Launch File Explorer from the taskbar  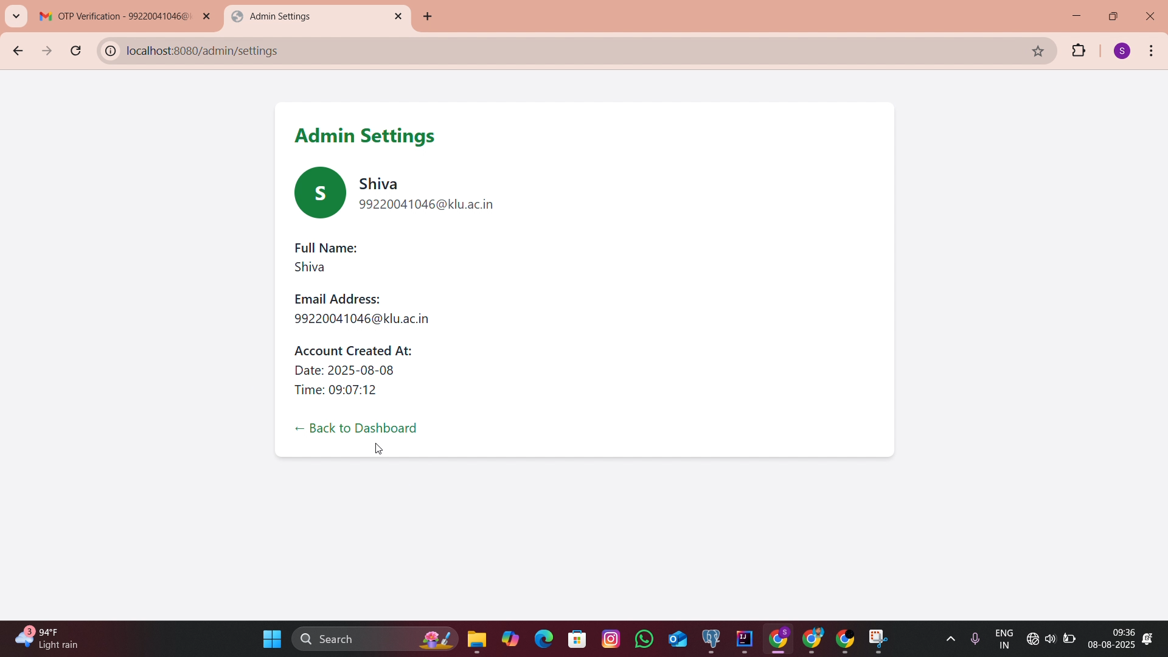[478, 639]
